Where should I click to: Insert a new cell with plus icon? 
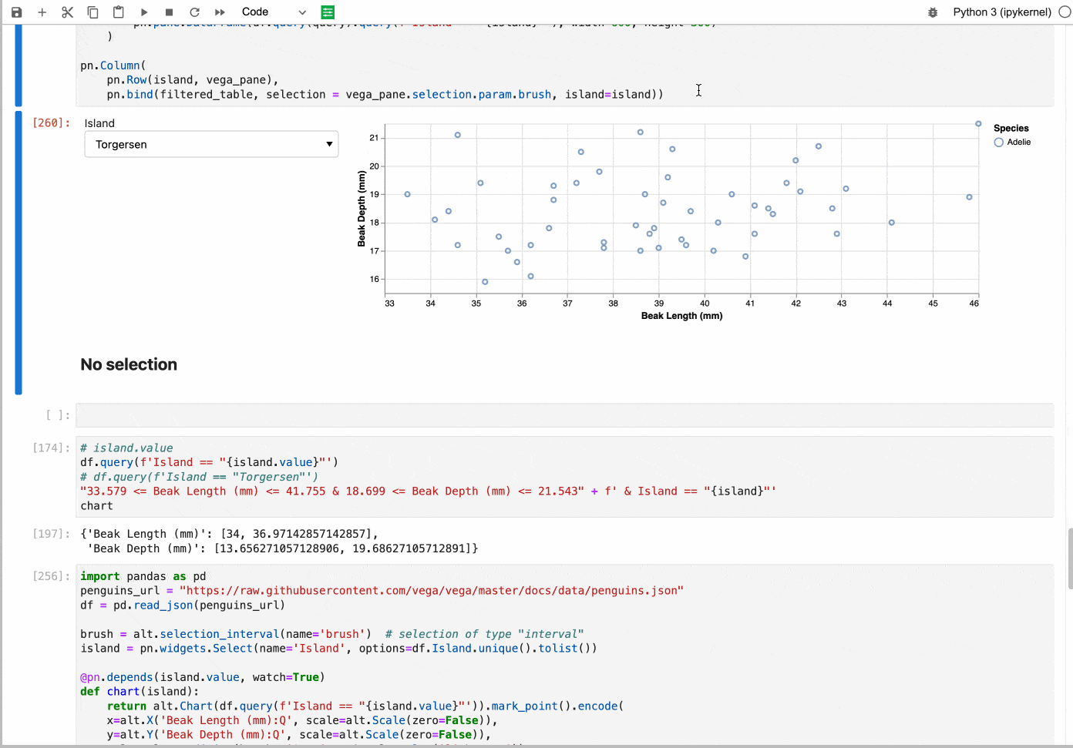coord(42,12)
